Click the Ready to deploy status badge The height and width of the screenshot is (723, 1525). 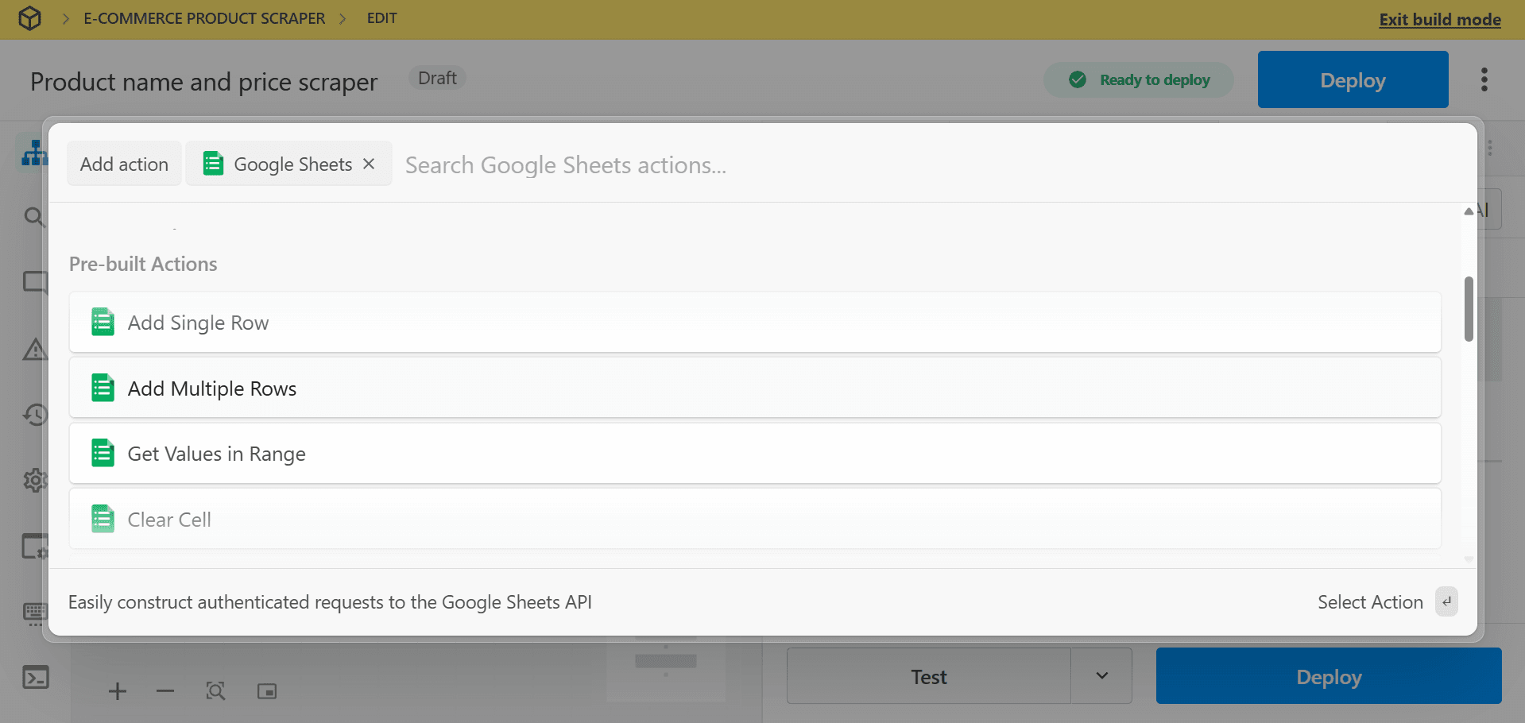[1138, 79]
